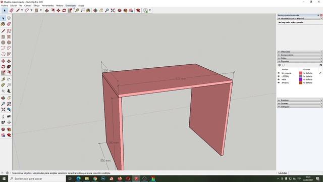
Task: Select the Circle tool in left toolbar
Action: (x=3, y=42)
